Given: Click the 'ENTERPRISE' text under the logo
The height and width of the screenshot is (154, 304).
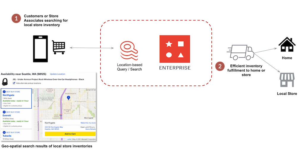Looking at the screenshot, I should pyautogui.click(x=175, y=68).
